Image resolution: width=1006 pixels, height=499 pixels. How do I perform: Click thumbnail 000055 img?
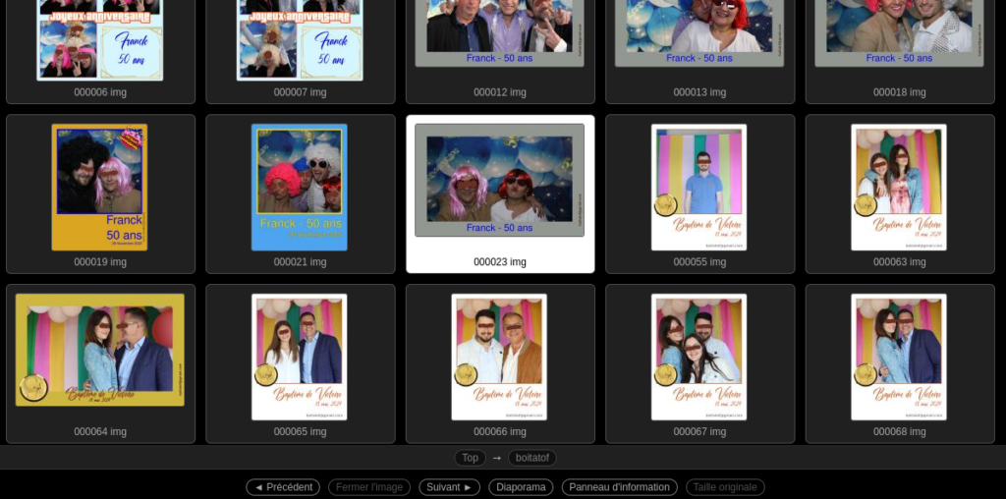699,187
